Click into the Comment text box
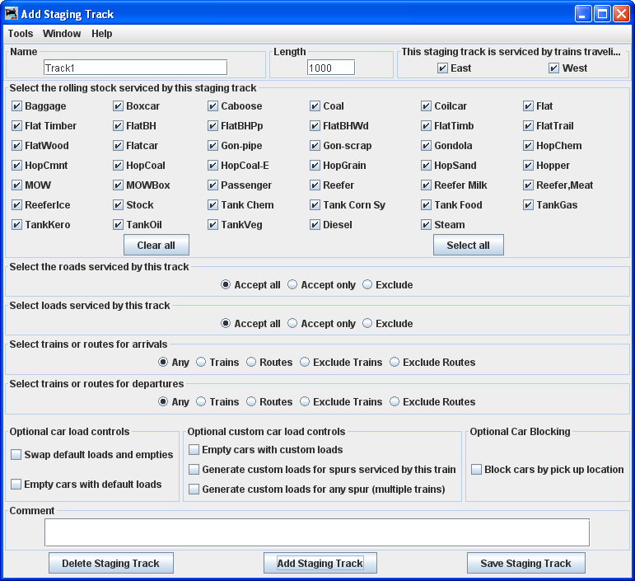The height and width of the screenshot is (581, 635). [316, 532]
